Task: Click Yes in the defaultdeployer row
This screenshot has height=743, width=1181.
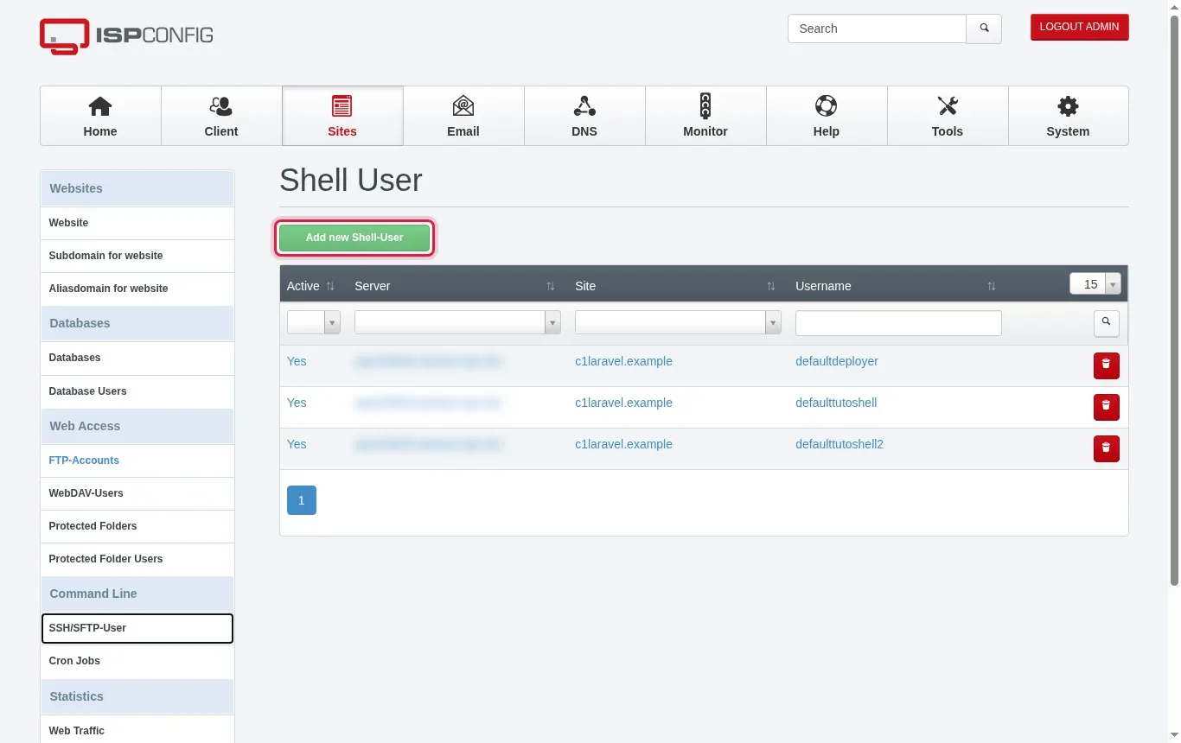Action: pos(297,361)
